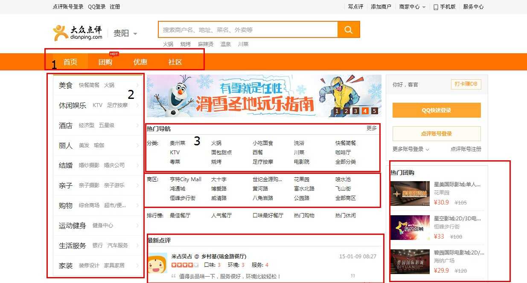This screenshot has height=283, width=527.
Task: Click 装修设计 next to 家装
Action: 89,266
